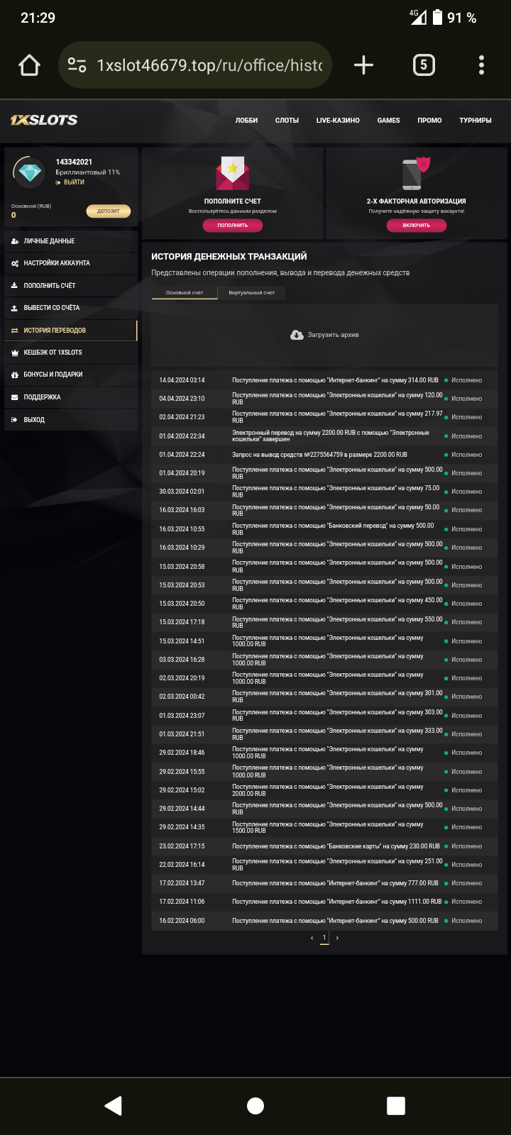Open Бонусы и подарки gift icon
Viewport: 511px width, 1135px height.
pyautogui.click(x=15, y=375)
